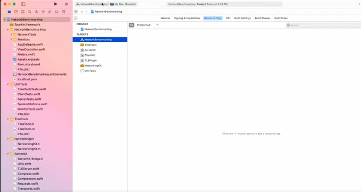Open TimeToolsTests.swift file
Image resolution: width=361 pixels, height=192 pixels.
point(29,89)
